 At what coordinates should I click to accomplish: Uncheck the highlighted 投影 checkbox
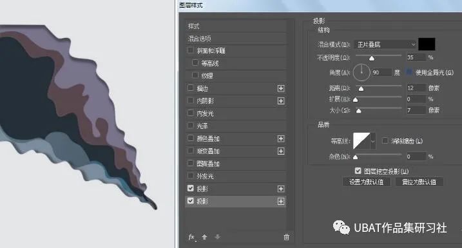191,201
